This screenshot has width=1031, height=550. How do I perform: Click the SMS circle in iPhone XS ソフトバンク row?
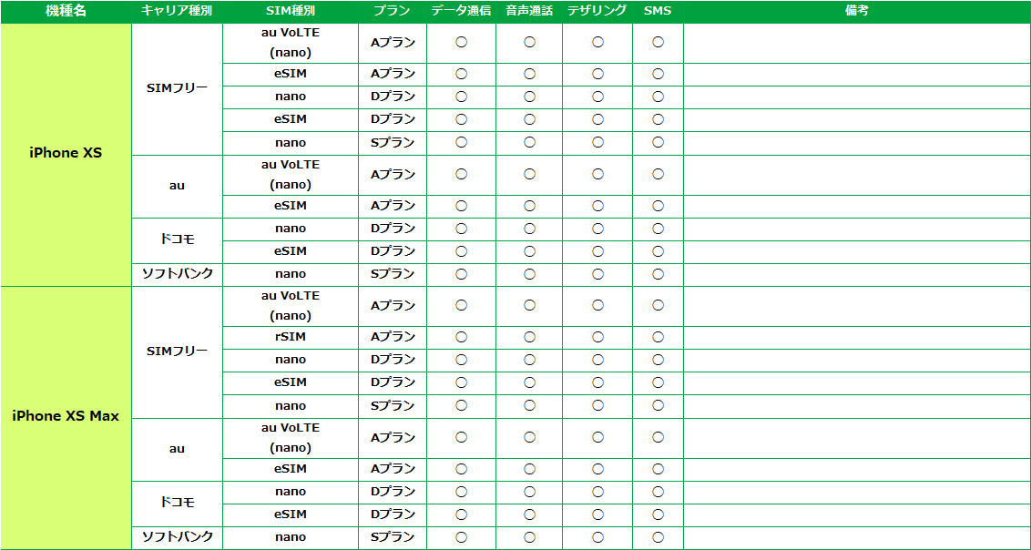658,274
